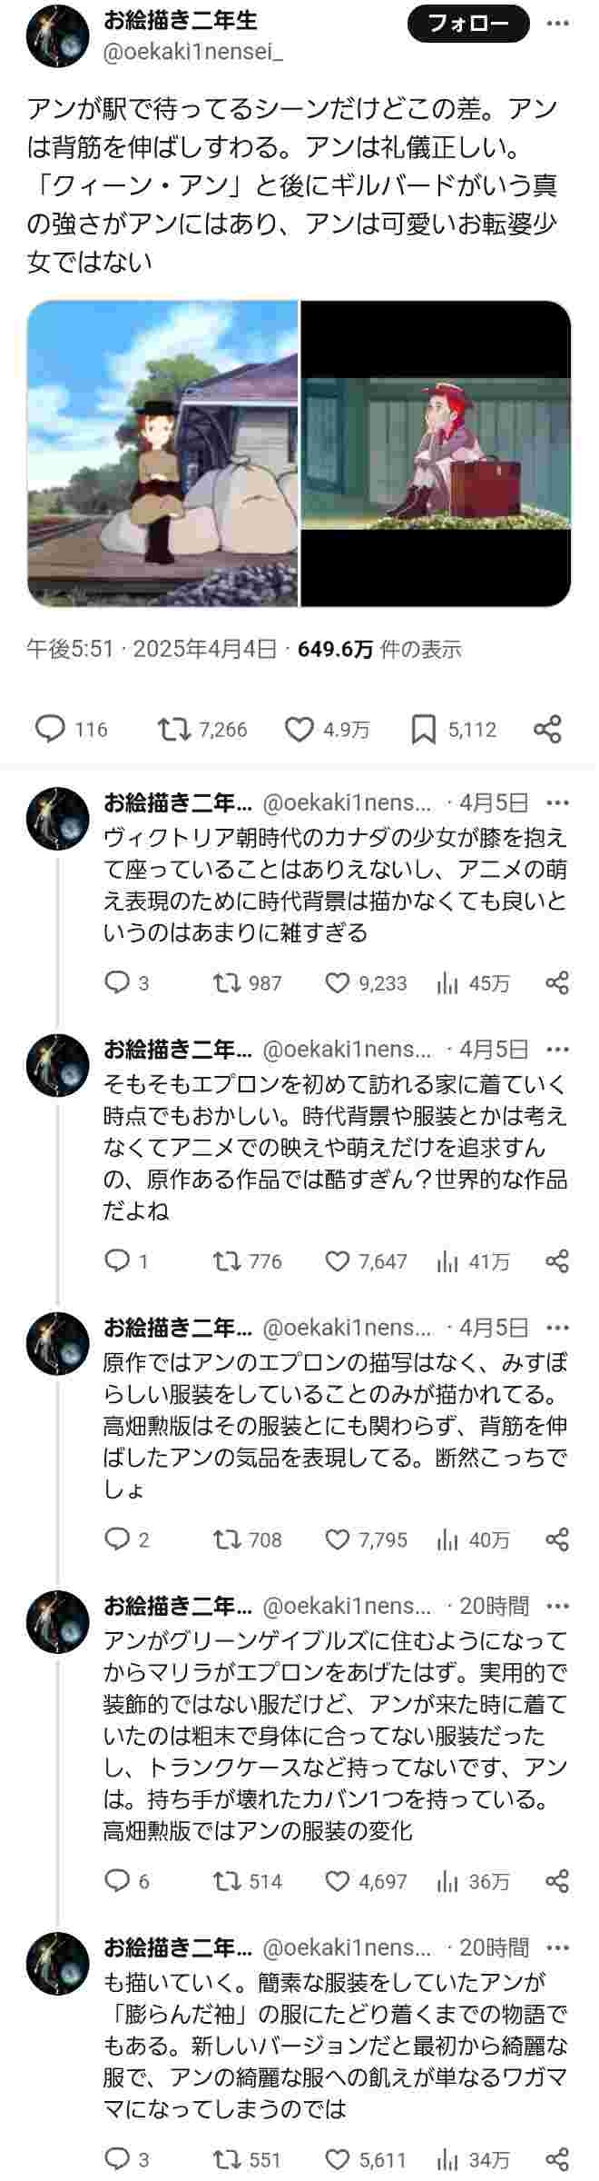Repost the main post with 7,266 reposts
This screenshot has height=2181, width=599.
(201, 729)
